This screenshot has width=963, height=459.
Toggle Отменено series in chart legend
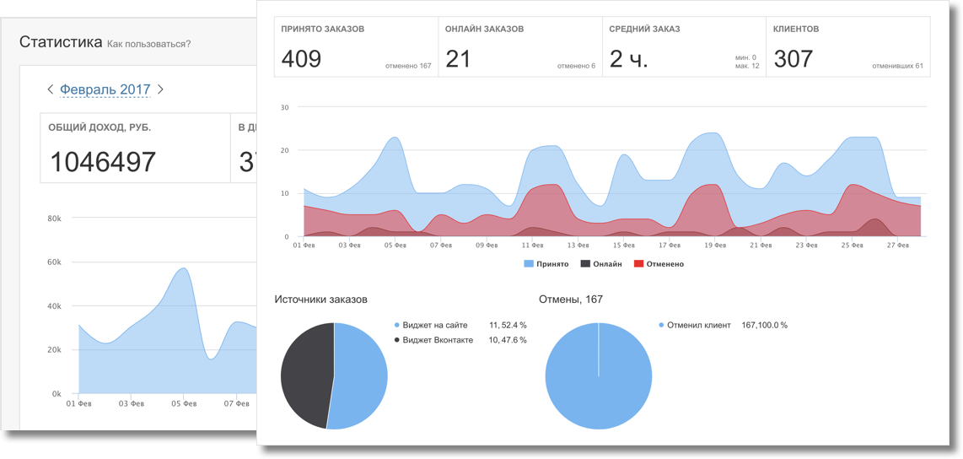658,263
